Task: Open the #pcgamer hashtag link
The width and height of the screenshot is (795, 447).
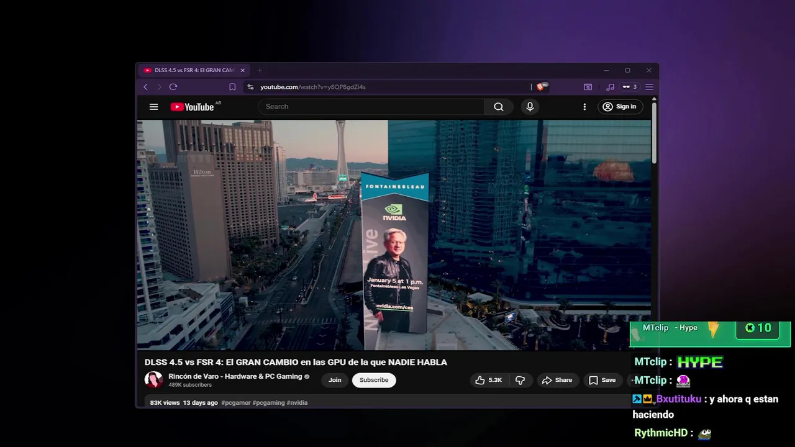Action: coord(236,403)
